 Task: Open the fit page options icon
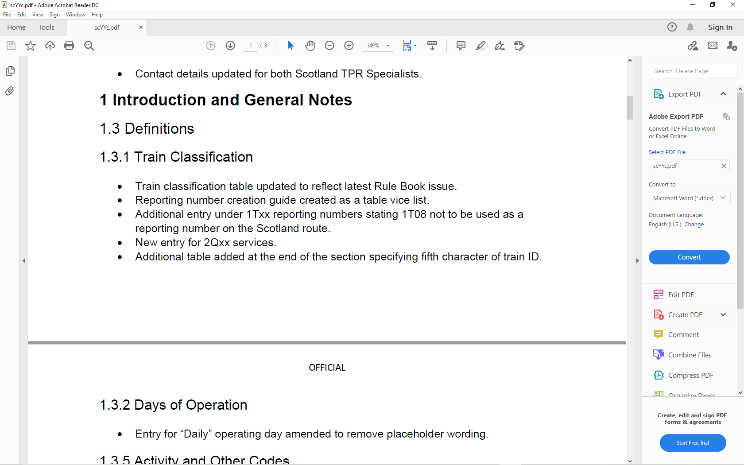[x=410, y=46]
